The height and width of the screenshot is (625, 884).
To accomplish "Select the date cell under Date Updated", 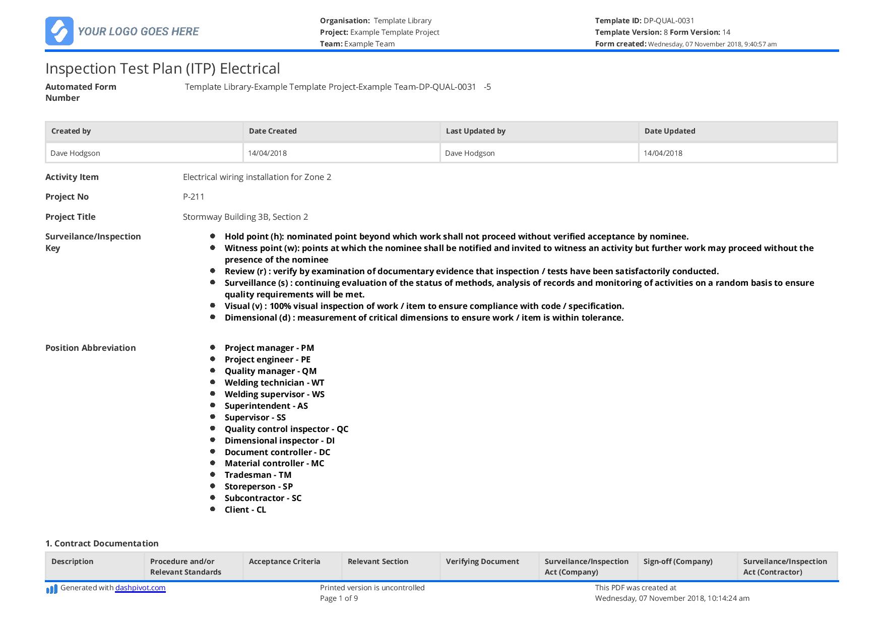I will pos(663,153).
